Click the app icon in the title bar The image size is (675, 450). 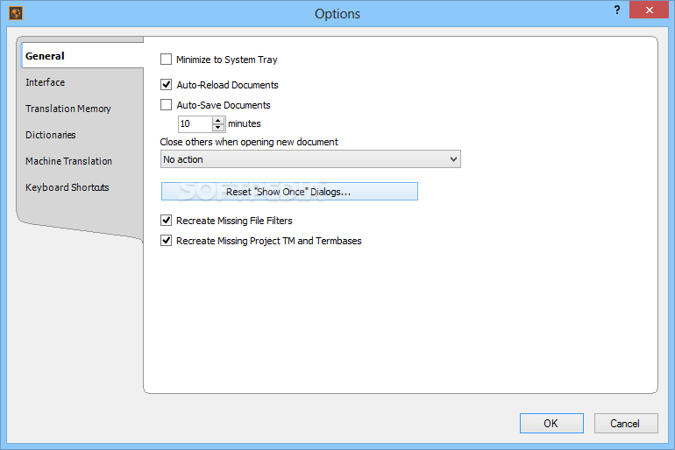coord(15,13)
